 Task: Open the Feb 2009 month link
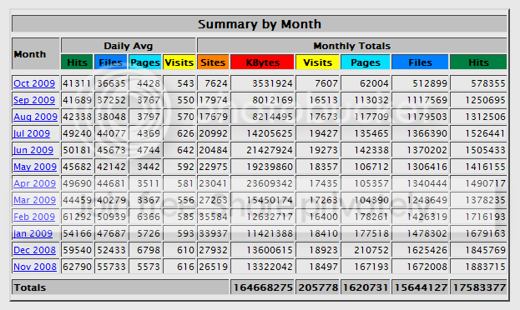(34, 217)
